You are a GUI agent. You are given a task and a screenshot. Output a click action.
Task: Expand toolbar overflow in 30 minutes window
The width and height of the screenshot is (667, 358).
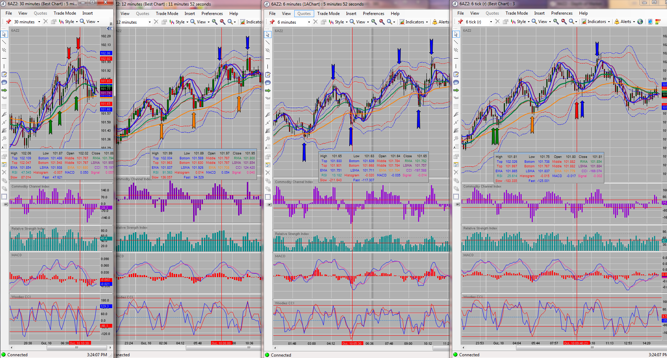(111, 24)
